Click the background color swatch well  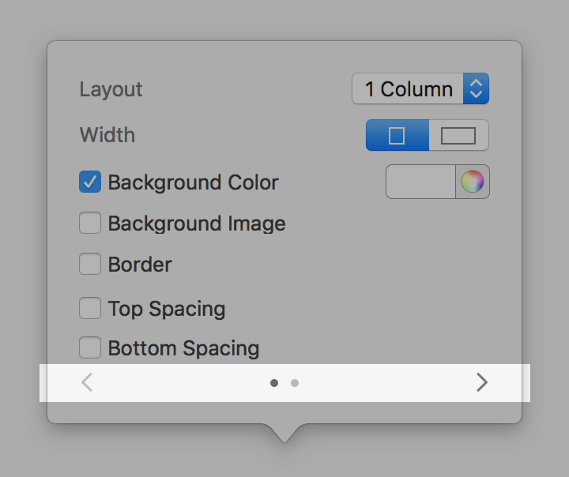pos(421,182)
